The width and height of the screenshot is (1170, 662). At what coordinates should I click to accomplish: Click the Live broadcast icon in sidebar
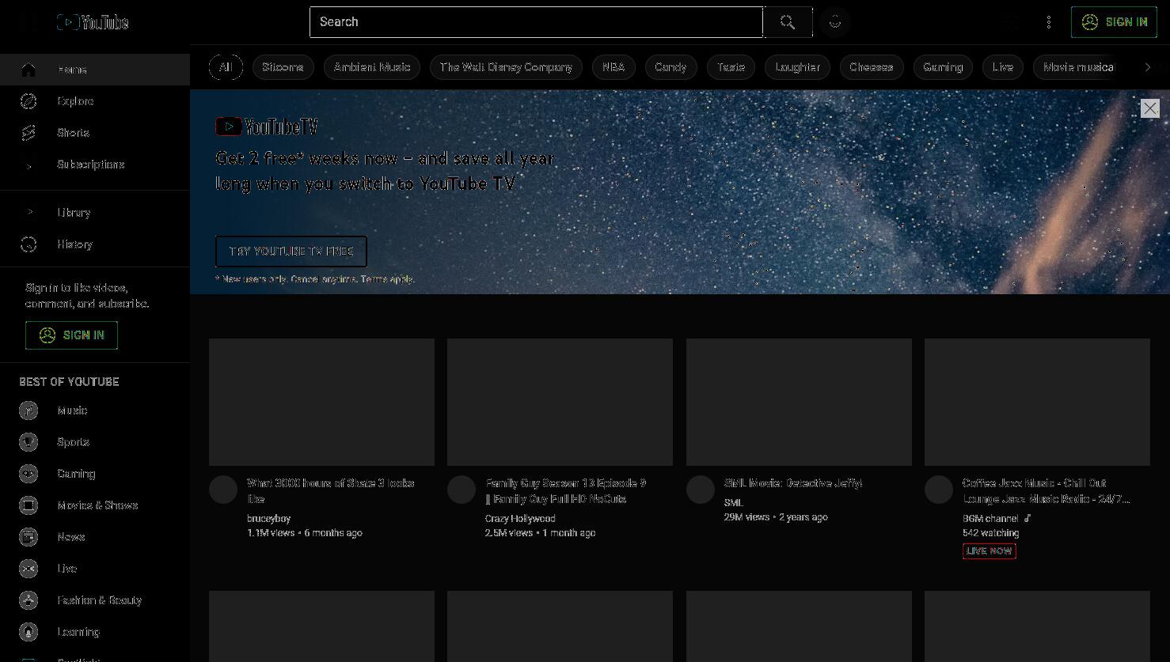click(x=28, y=569)
